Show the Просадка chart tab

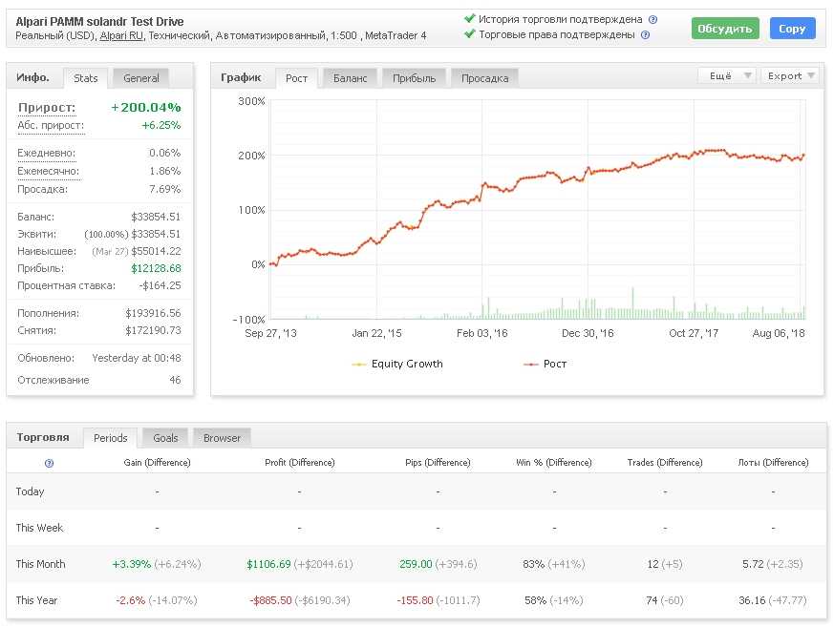coord(484,78)
